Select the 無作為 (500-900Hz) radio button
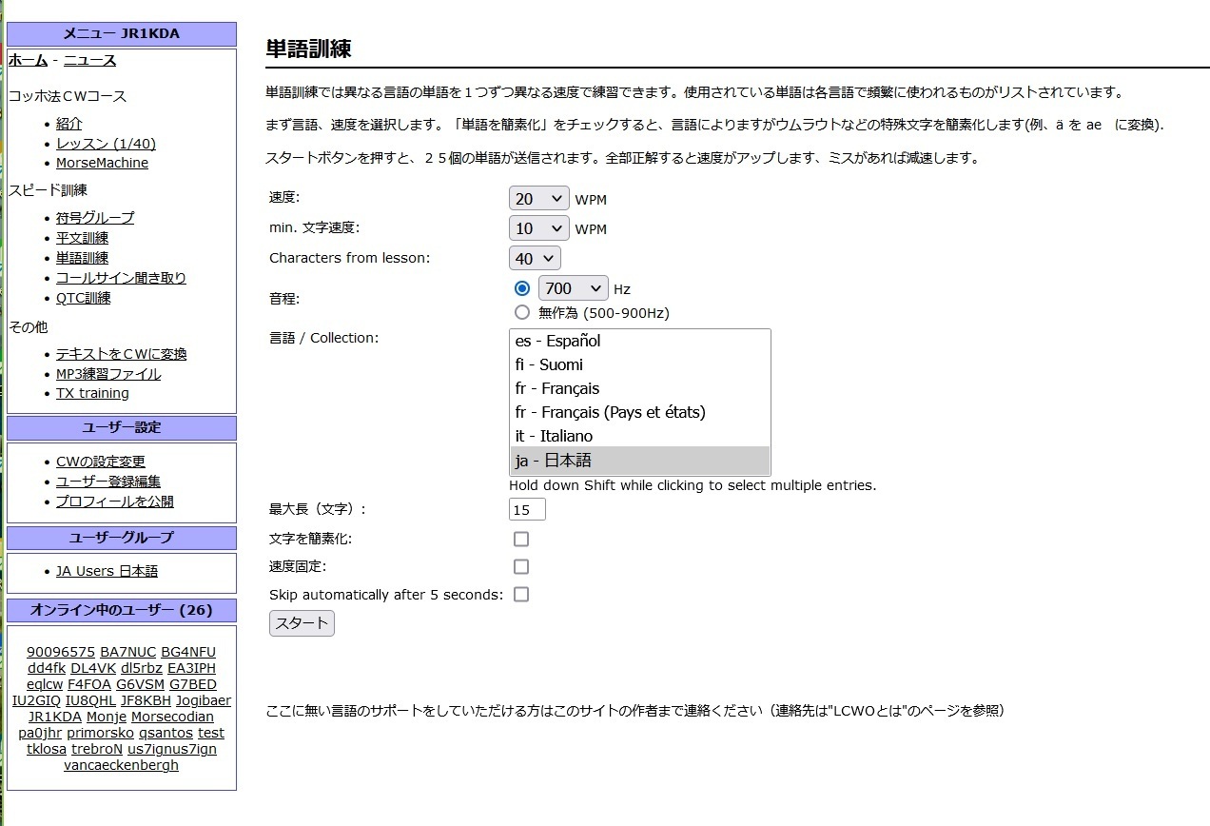This screenshot has height=826, width=1210. pos(521,312)
